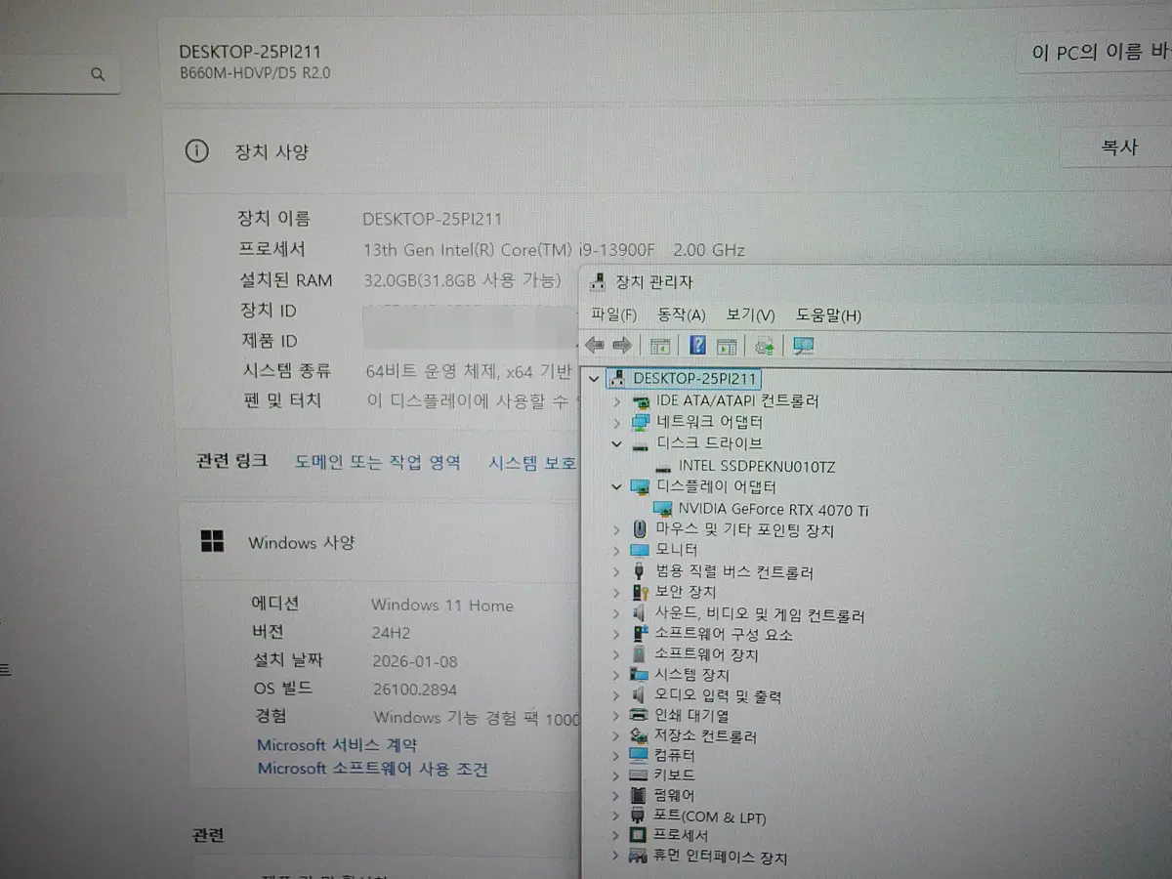Click the Windows 11 Home edition value
Image resolution: width=1172 pixels, height=879 pixels.
click(441, 606)
